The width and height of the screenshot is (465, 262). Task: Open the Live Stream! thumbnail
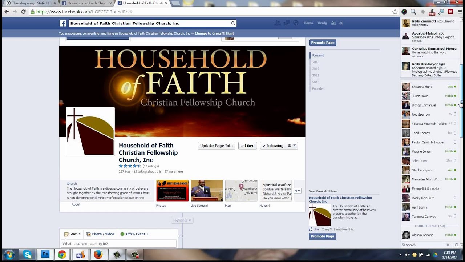coord(207,191)
